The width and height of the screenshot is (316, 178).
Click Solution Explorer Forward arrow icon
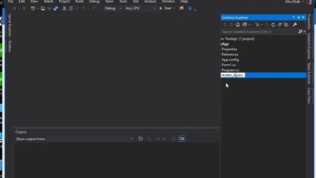point(232,25)
